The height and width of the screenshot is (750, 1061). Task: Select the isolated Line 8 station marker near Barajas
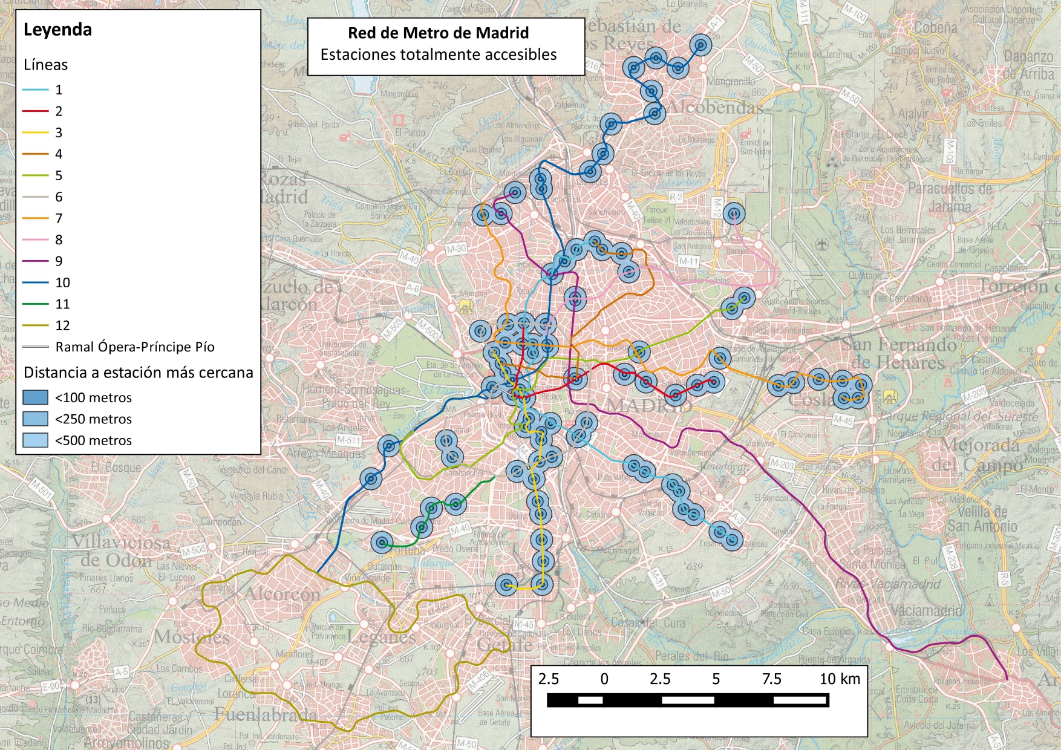734,214
